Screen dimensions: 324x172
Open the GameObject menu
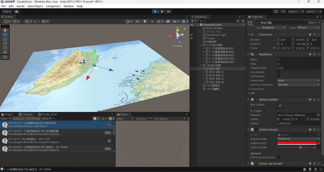(35, 6)
